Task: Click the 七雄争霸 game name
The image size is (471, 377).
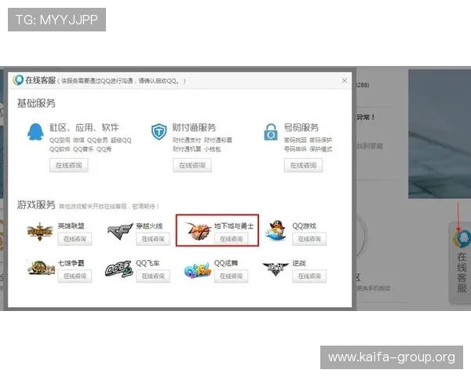Action: point(71,263)
